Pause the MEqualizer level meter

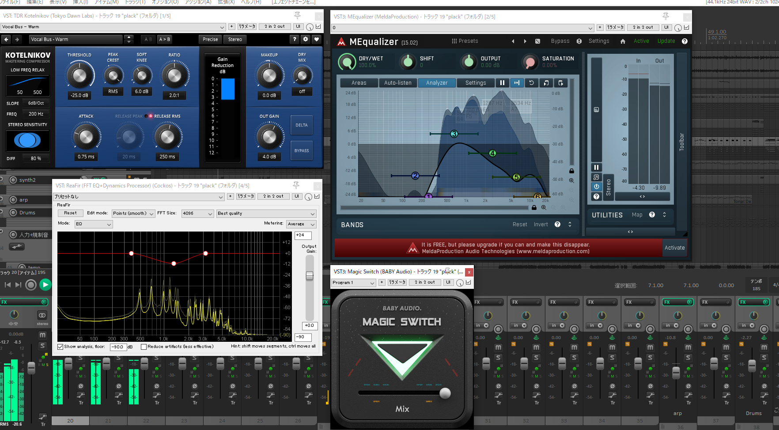tap(596, 167)
